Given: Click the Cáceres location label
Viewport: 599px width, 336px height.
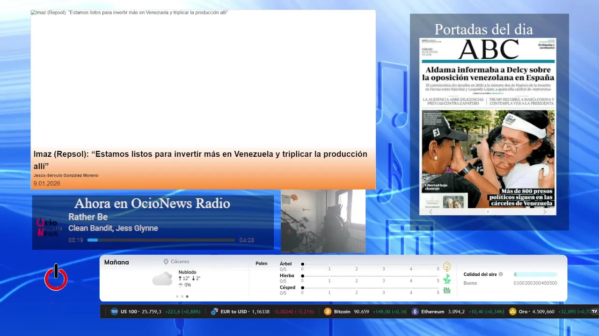Looking at the screenshot, I should [180, 262].
